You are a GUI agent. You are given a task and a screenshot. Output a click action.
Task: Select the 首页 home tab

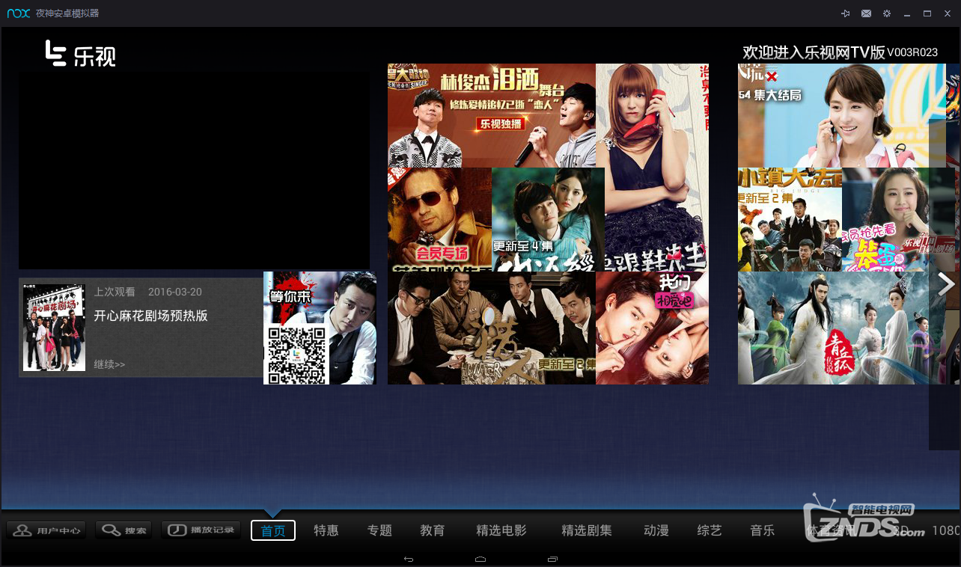coord(273,530)
